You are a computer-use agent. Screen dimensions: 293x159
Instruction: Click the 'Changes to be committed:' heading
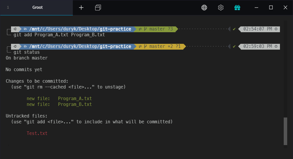tap(37, 81)
